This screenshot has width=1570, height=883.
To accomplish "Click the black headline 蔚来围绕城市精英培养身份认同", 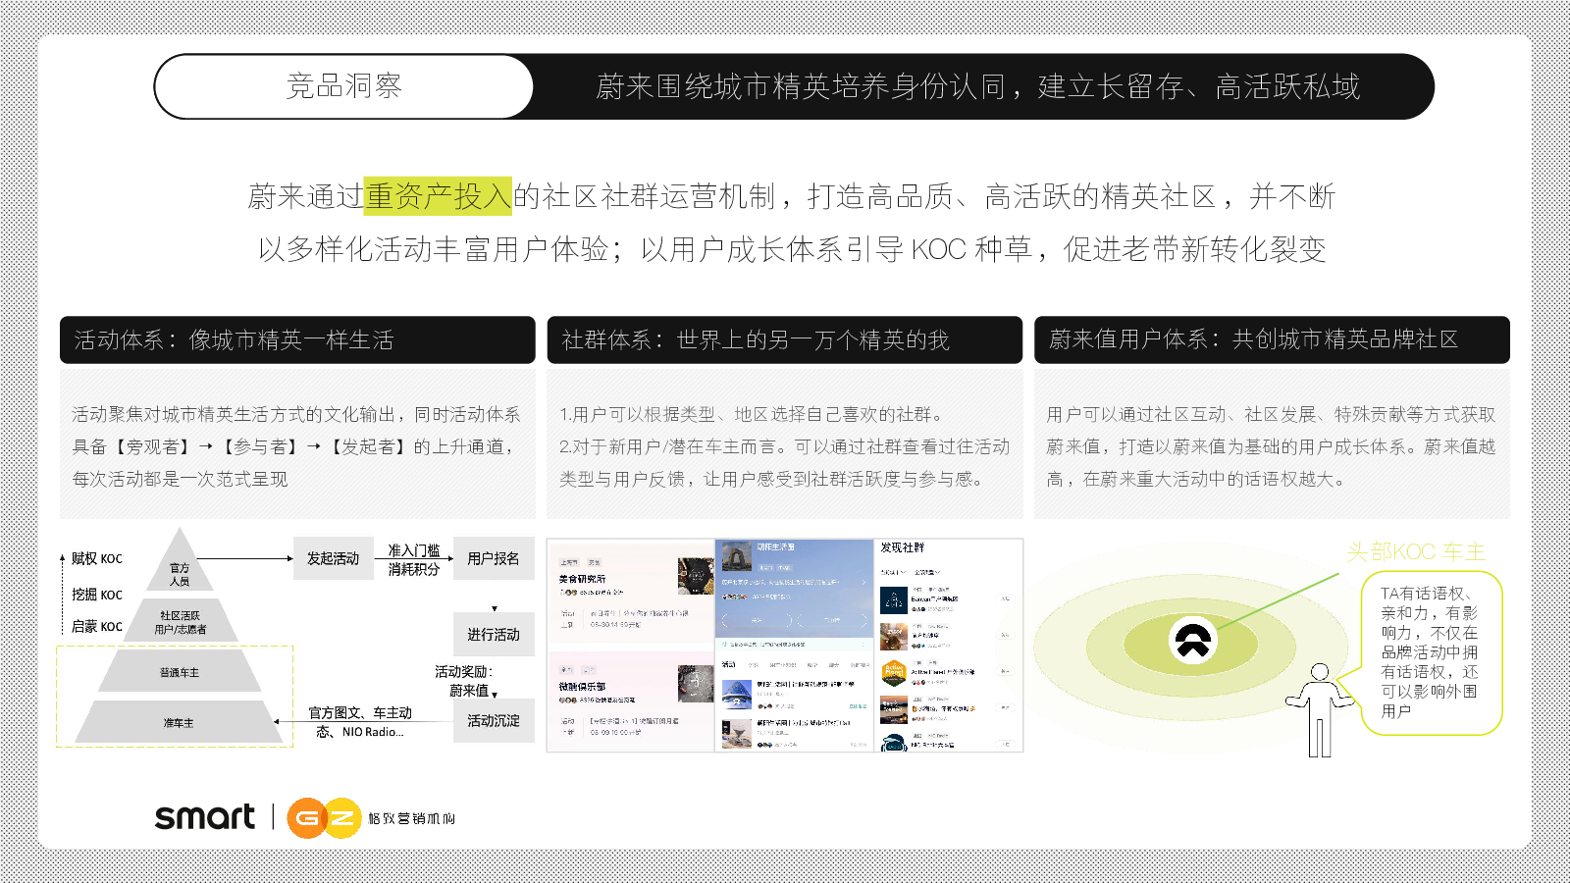I will pyautogui.click(x=977, y=86).
